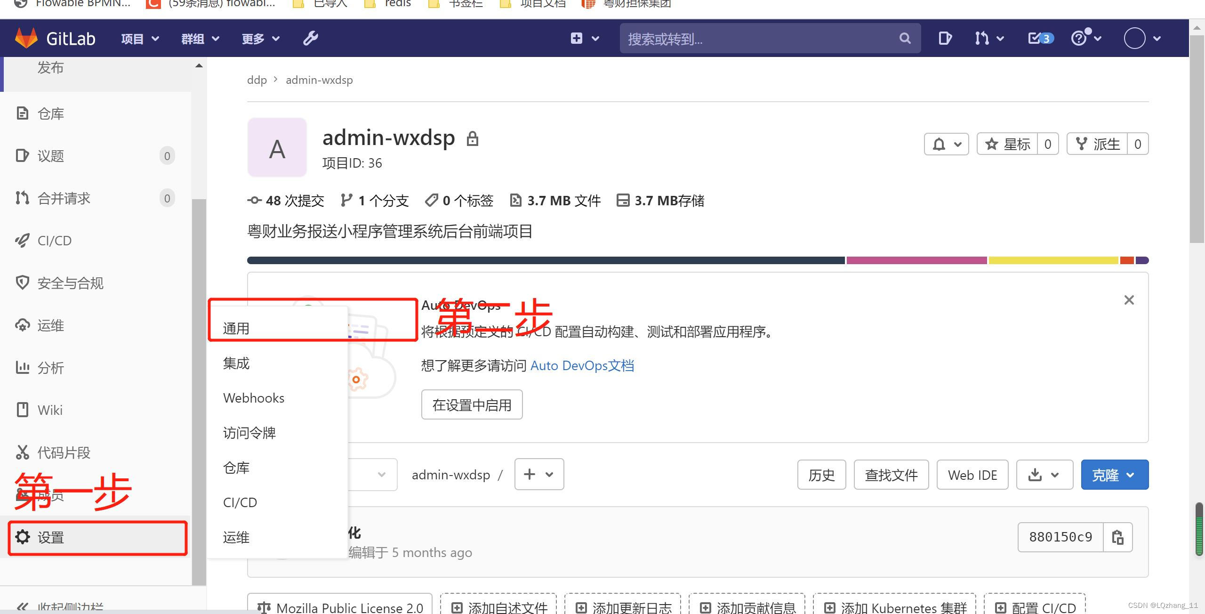Click the admin wrench icon in navbar

311,38
